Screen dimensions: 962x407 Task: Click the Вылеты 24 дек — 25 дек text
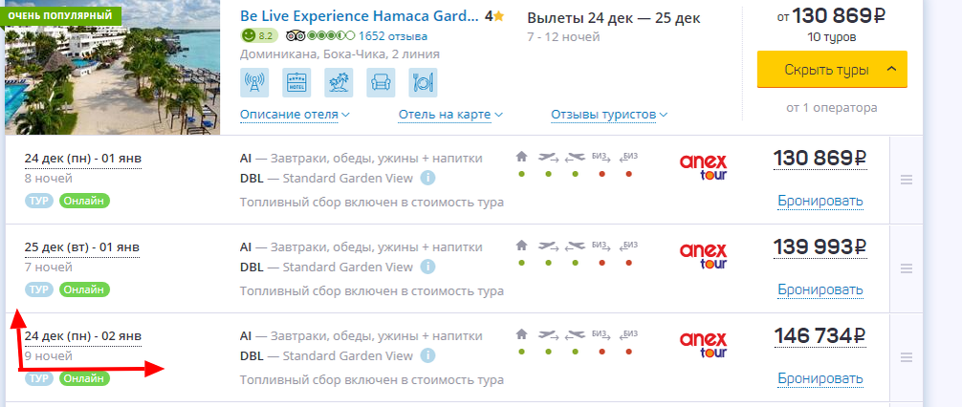click(614, 18)
